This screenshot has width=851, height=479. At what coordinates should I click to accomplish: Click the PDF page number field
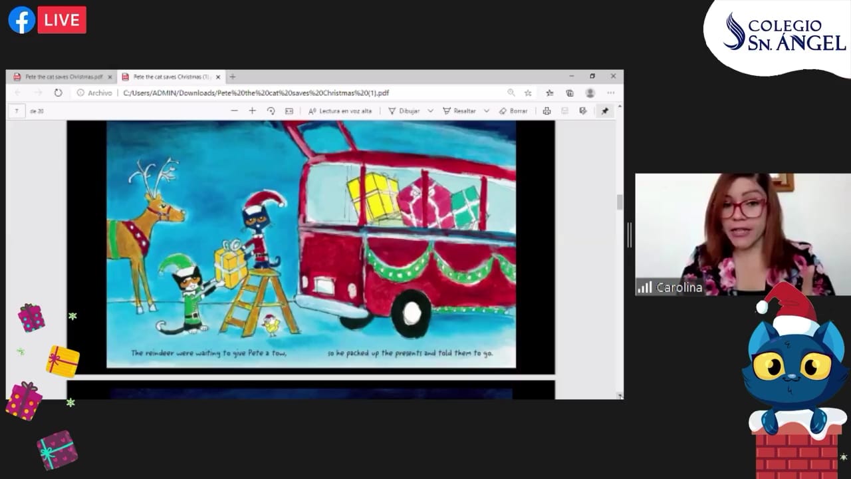pyautogui.click(x=17, y=111)
